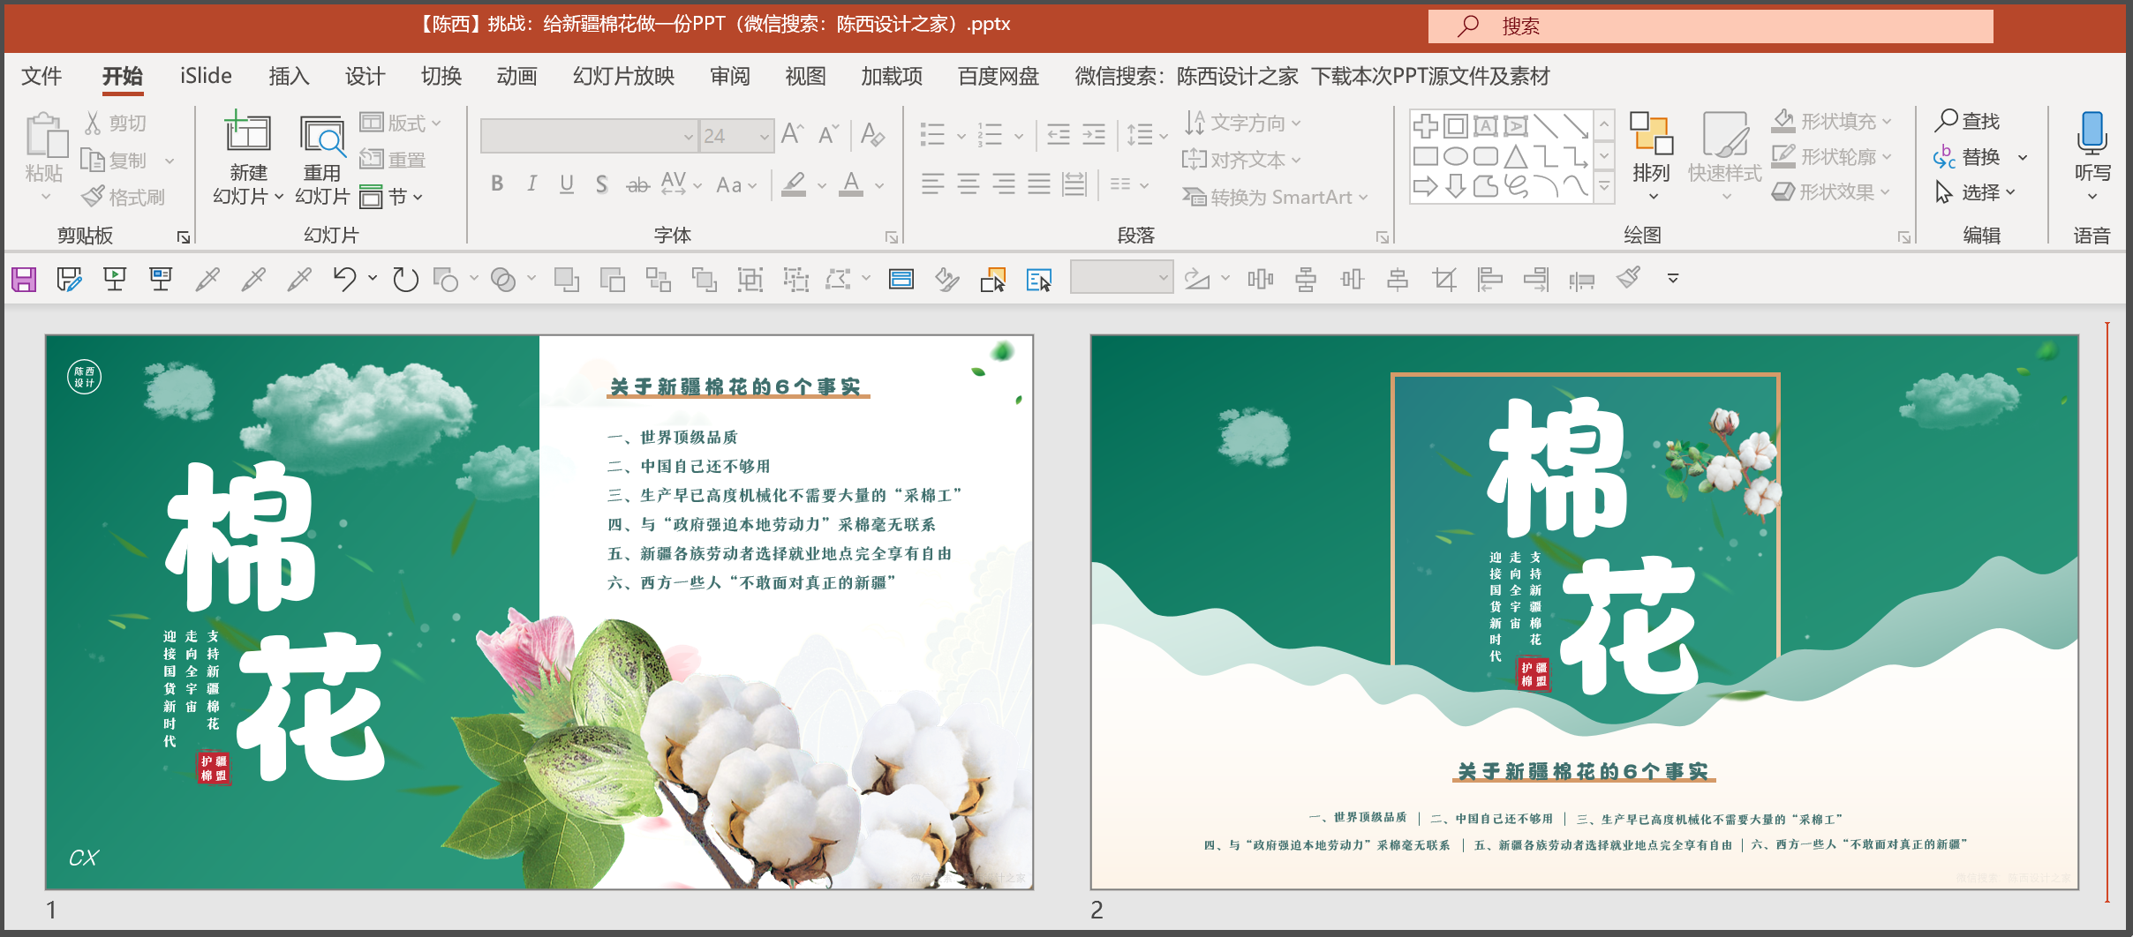Viewport: 2133px width, 937px height.
Task: Click the increase font size icon
Action: 793,134
